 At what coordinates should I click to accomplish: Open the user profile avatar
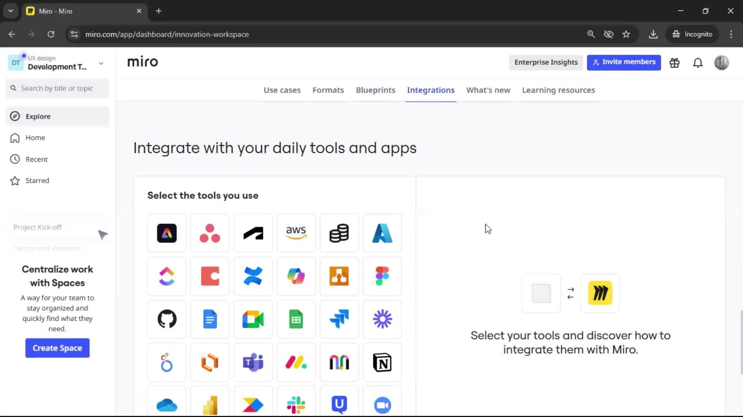coord(721,63)
